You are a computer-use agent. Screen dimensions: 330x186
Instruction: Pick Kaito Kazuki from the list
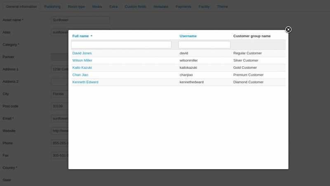[82, 67]
